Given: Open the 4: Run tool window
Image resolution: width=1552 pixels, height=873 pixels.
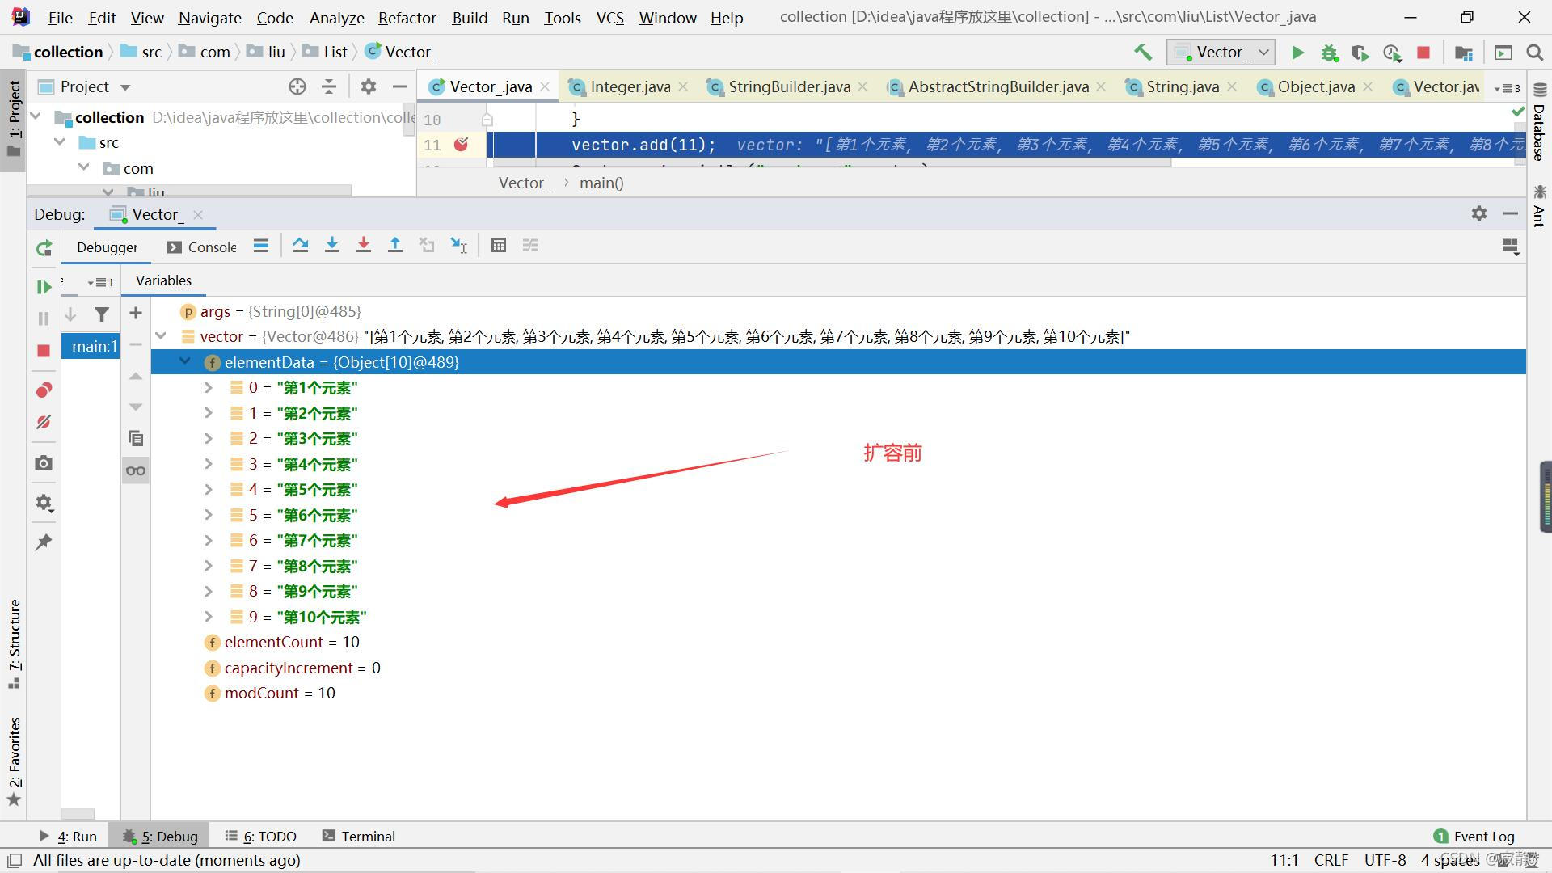Looking at the screenshot, I should coord(68,836).
